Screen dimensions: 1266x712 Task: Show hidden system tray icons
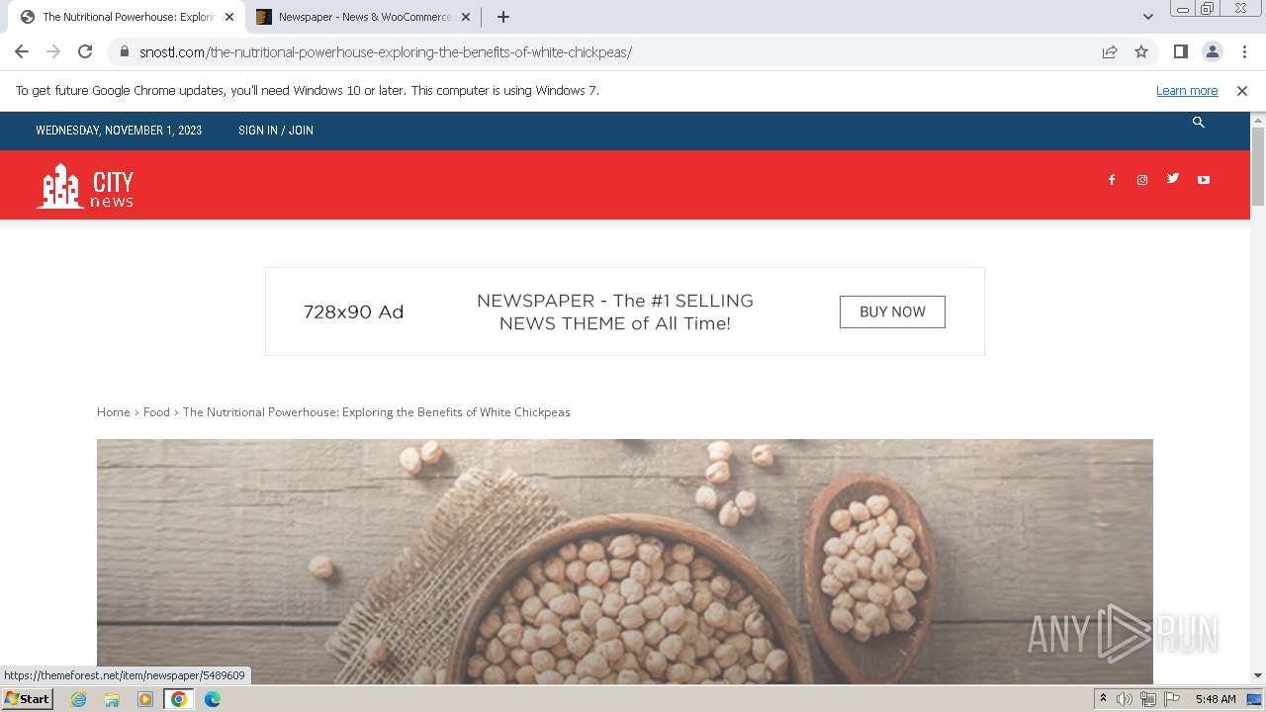tap(1103, 699)
